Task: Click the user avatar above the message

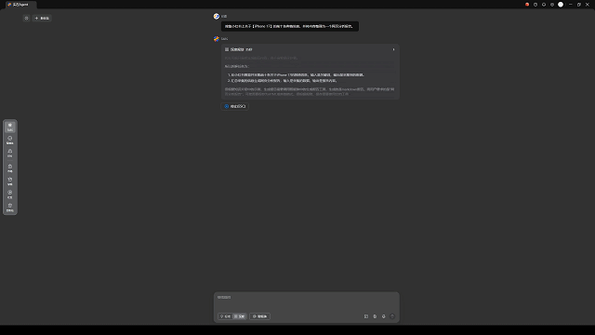Action: 217,17
